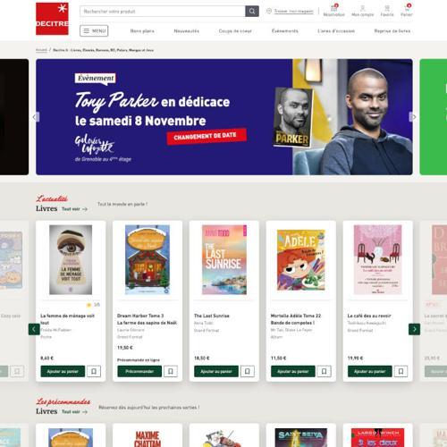Open the Favoris icon in header
Viewport: 447px width, 447px height.
tap(387, 11)
